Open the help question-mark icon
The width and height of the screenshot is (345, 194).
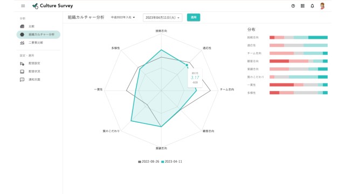tap(293, 6)
